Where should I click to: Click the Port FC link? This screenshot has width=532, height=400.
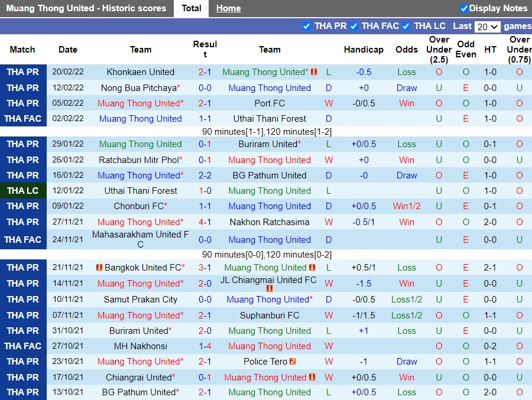[x=270, y=103]
